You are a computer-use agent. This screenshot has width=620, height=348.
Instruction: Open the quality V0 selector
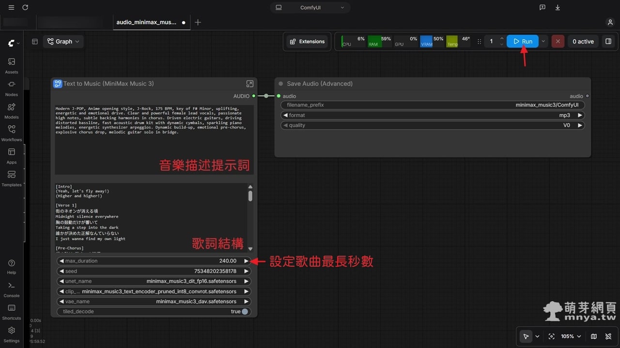pyautogui.click(x=433, y=125)
